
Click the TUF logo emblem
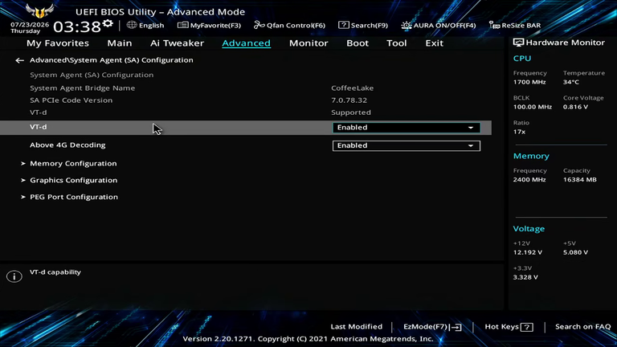tap(39, 10)
